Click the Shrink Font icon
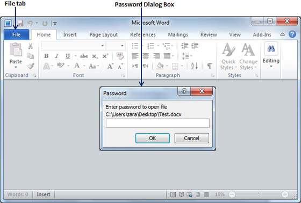The width and height of the screenshot is (301, 203). [x=120, y=67]
